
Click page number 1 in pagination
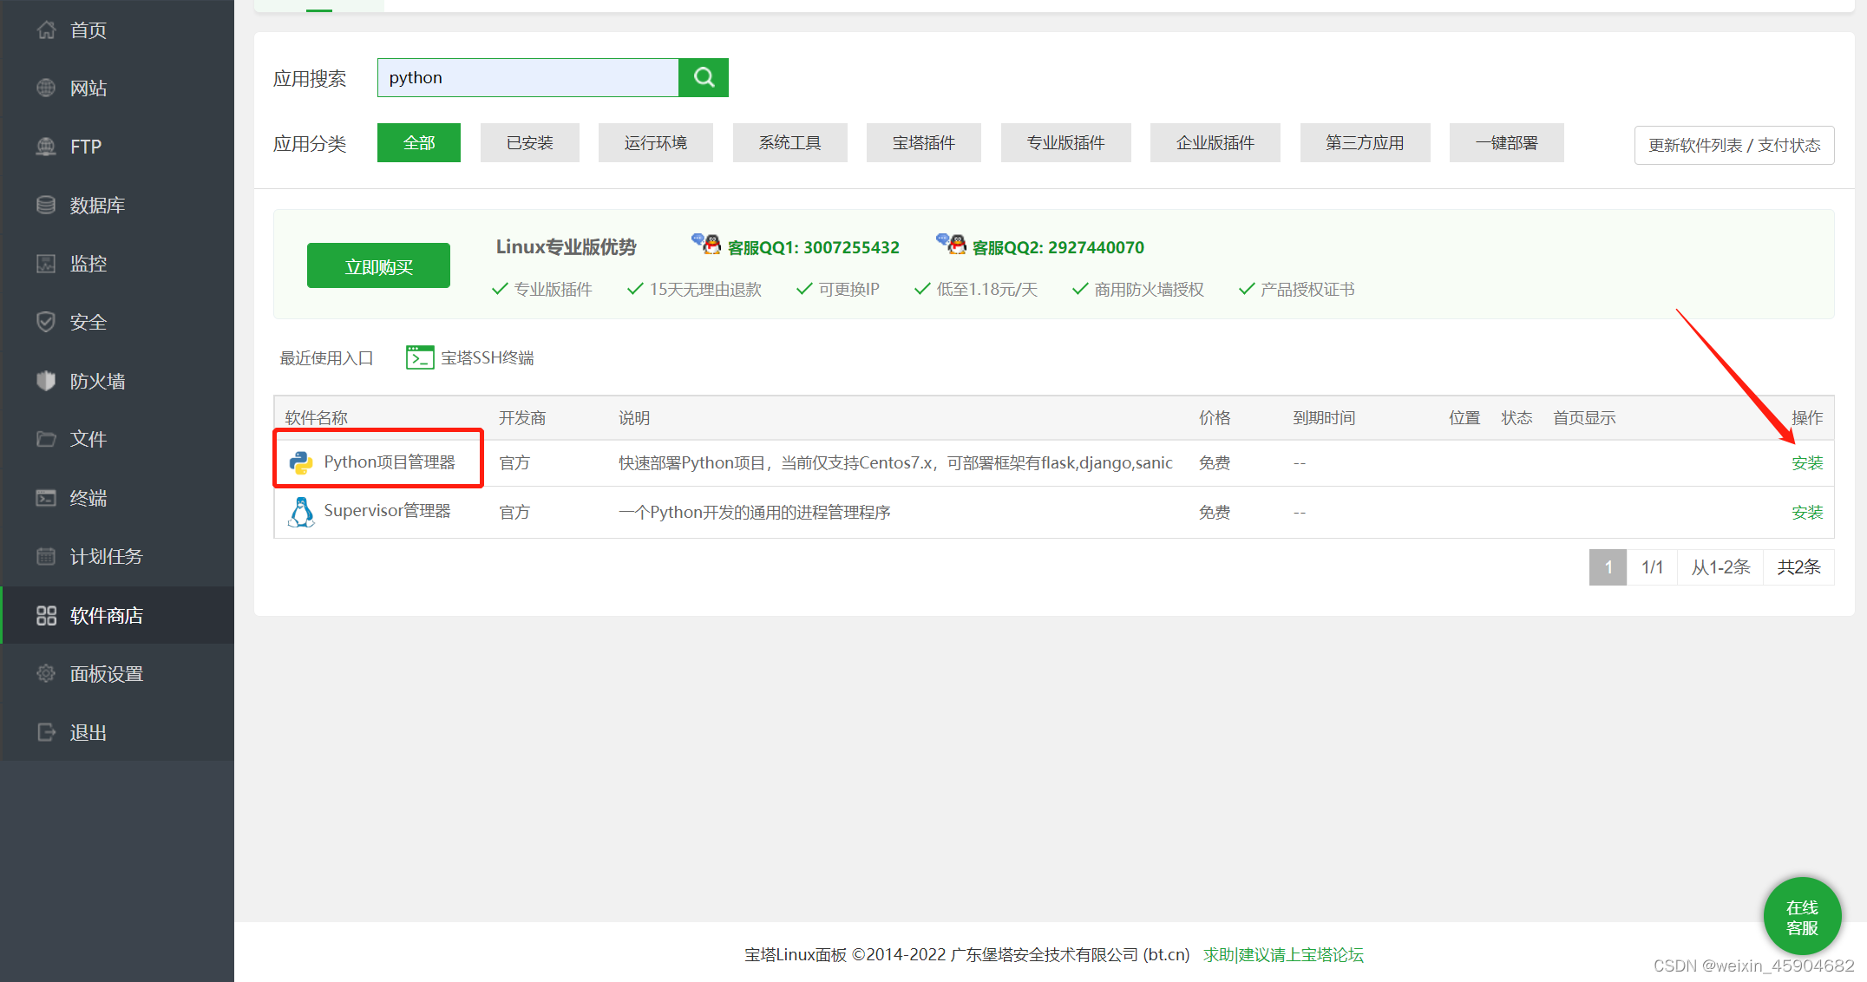pyautogui.click(x=1608, y=567)
